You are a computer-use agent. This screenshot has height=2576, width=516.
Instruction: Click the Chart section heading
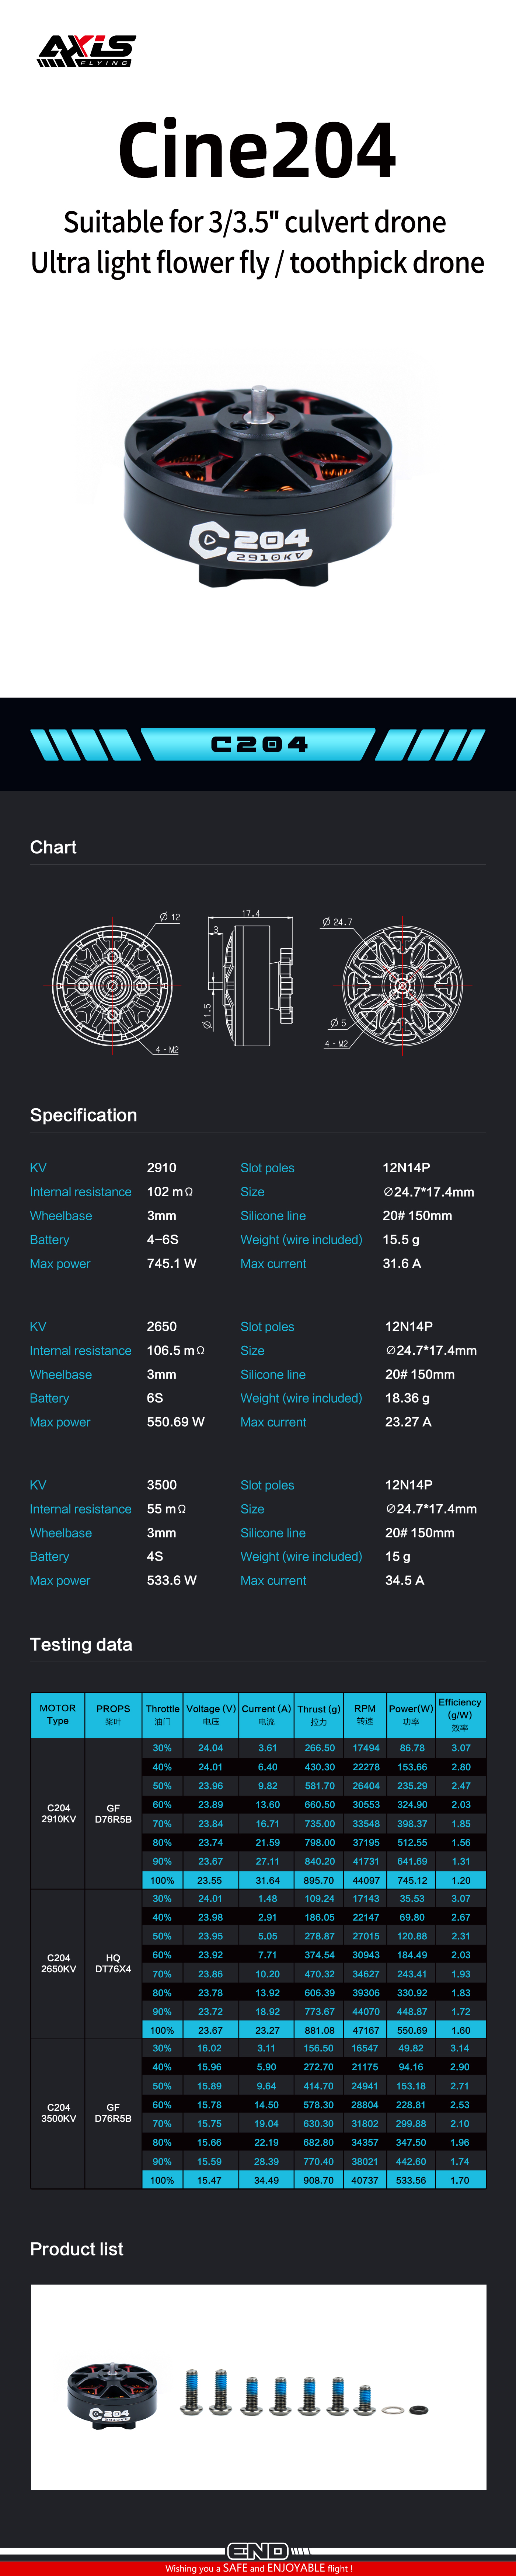[53, 847]
